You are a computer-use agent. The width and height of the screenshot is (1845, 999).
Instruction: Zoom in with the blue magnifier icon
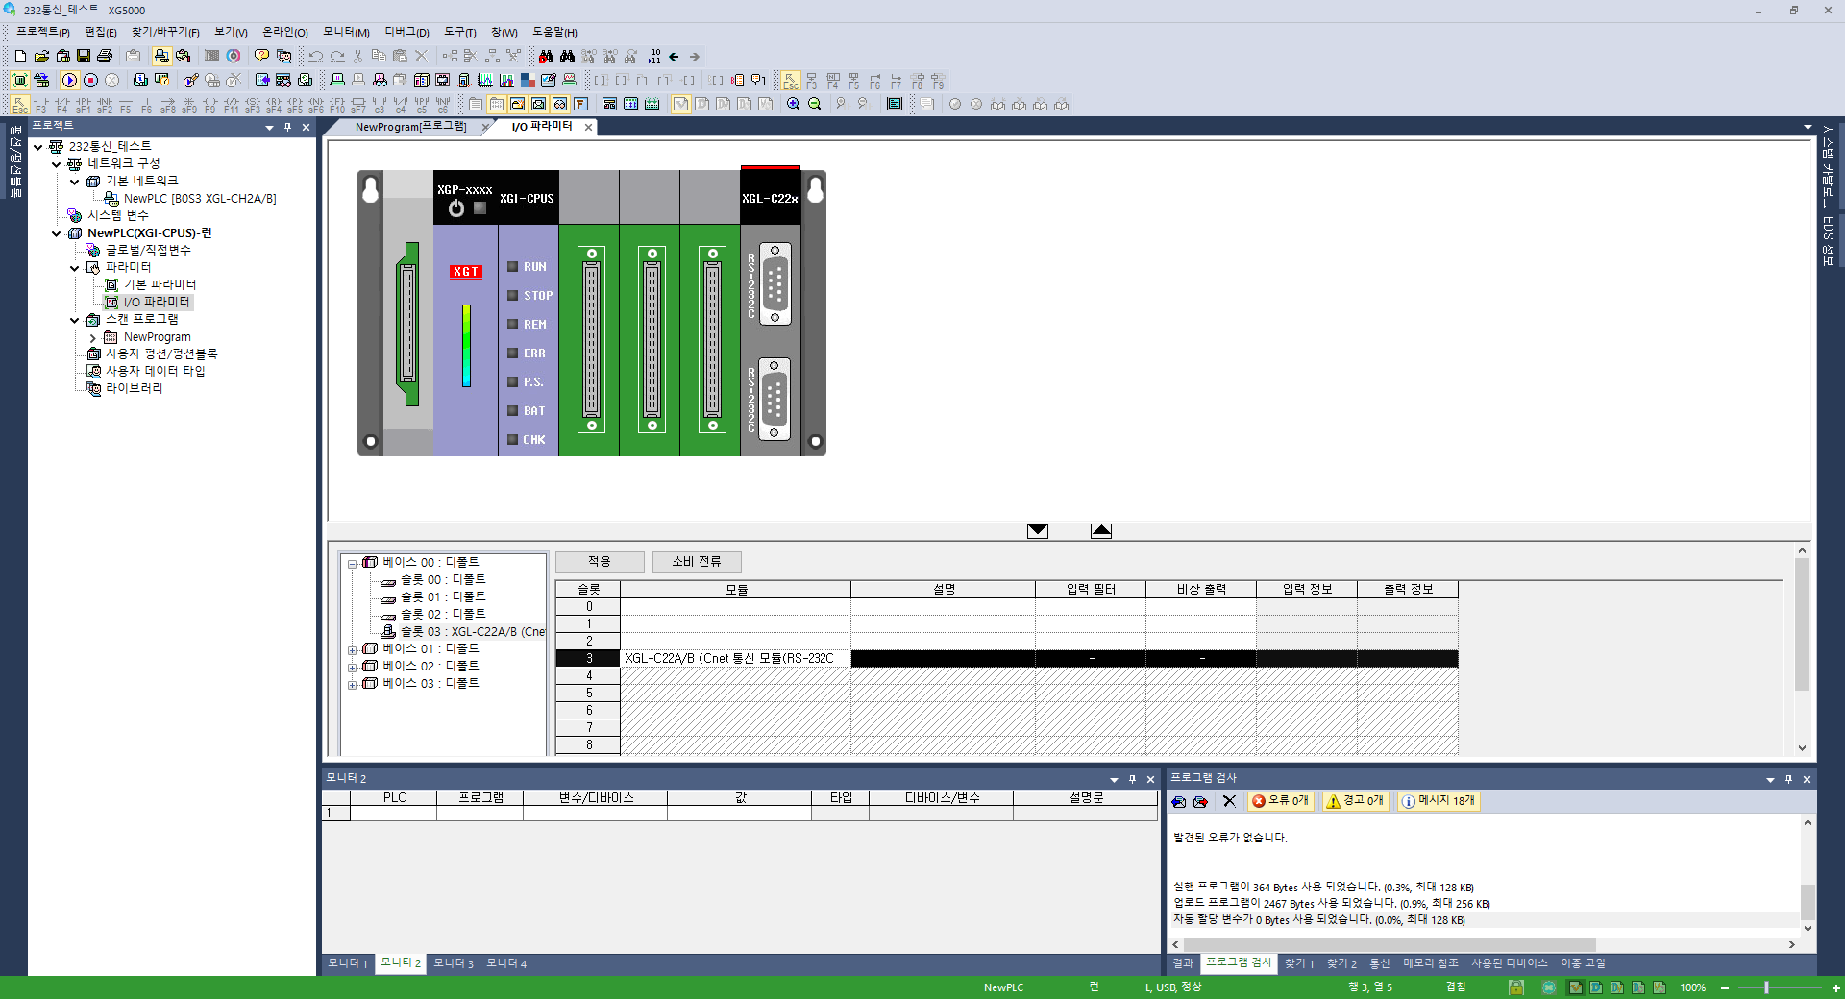[793, 104]
